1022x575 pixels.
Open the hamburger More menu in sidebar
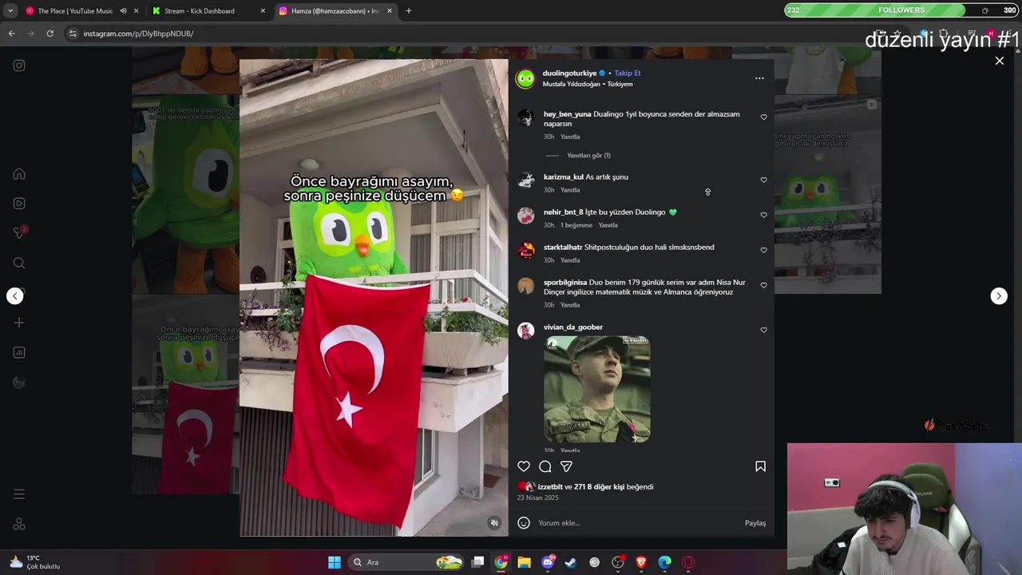pyautogui.click(x=19, y=494)
